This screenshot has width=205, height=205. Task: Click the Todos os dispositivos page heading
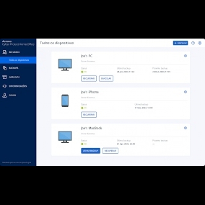[x=57, y=43]
